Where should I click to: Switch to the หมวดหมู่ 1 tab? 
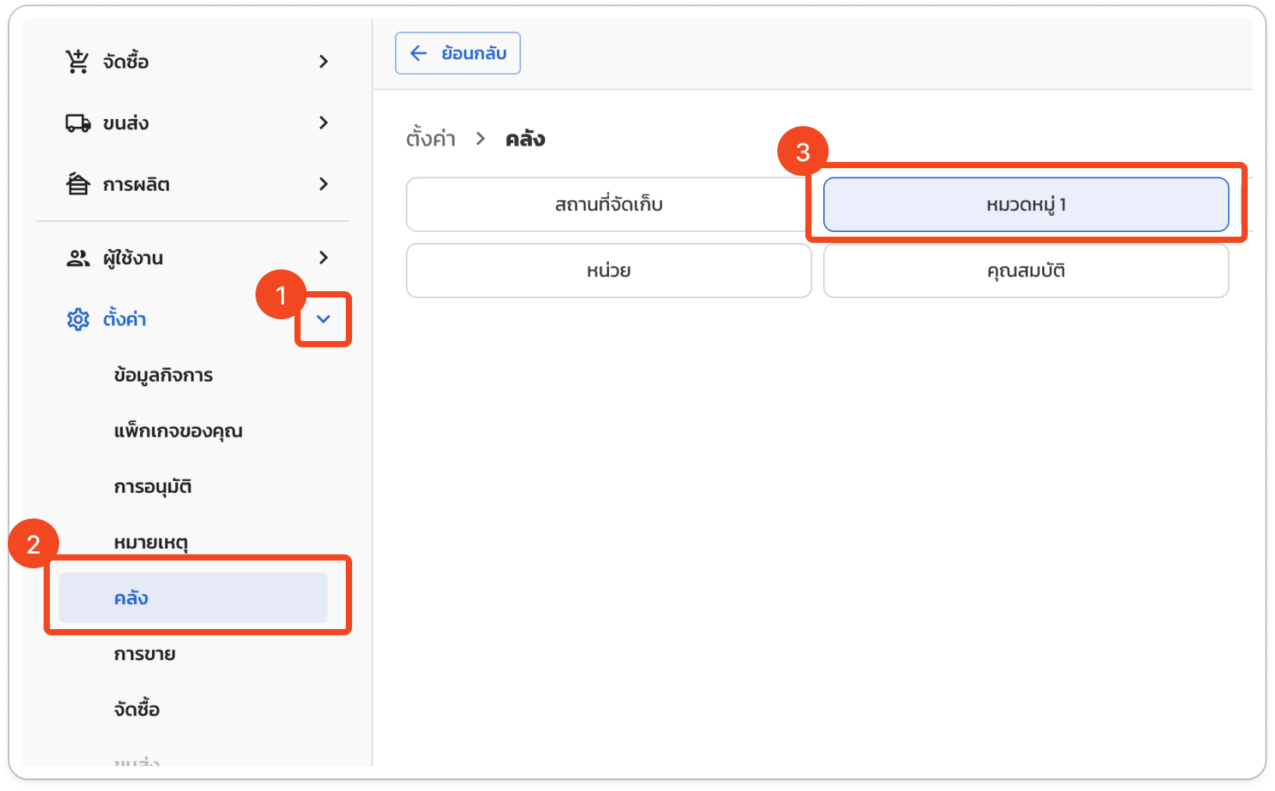tap(1026, 205)
